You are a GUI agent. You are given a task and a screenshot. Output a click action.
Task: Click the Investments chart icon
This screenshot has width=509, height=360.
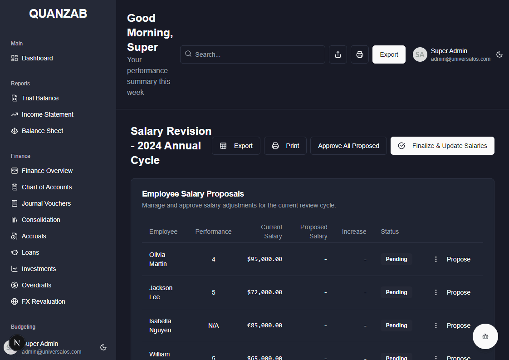[x=14, y=269]
